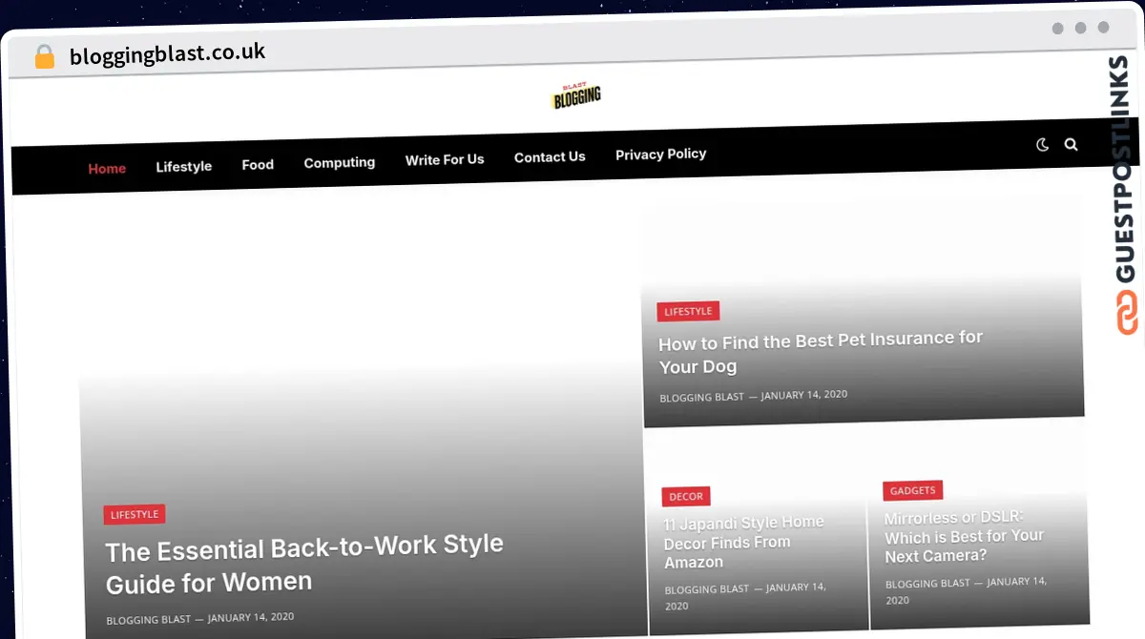1145x639 pixels.
Task: Click Lifestyle tag above the pet insurance post
Action: click(x=688, y=312)
